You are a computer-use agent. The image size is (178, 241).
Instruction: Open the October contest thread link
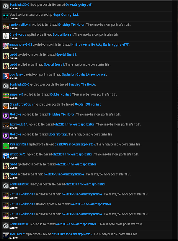60,94
